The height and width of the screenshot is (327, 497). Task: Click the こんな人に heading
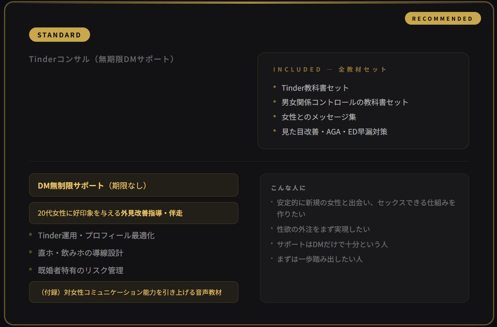288,188
